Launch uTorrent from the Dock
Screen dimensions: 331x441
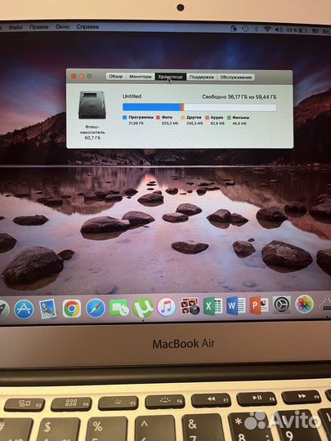143,308
